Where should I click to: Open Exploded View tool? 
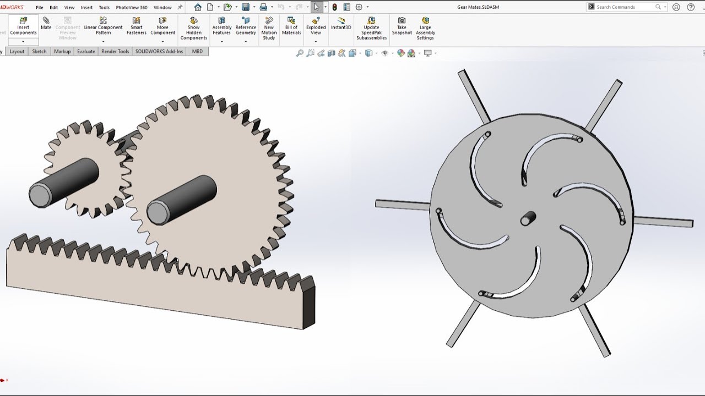pos(316,26)
